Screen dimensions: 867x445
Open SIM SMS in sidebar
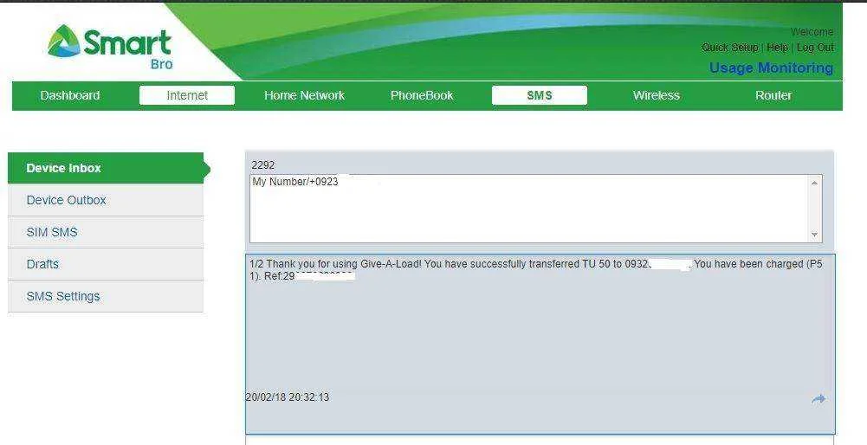pyautogui.click(x=106, y=232)
